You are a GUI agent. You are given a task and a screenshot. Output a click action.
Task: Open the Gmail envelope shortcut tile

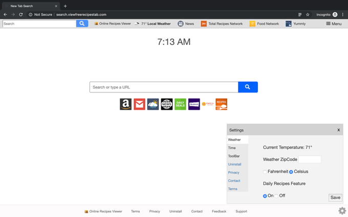pyautogui.click(x=139, y=104)
